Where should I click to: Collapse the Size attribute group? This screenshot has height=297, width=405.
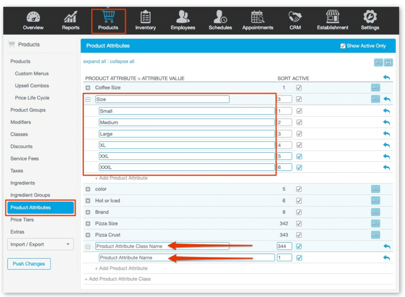click(88, 100)
